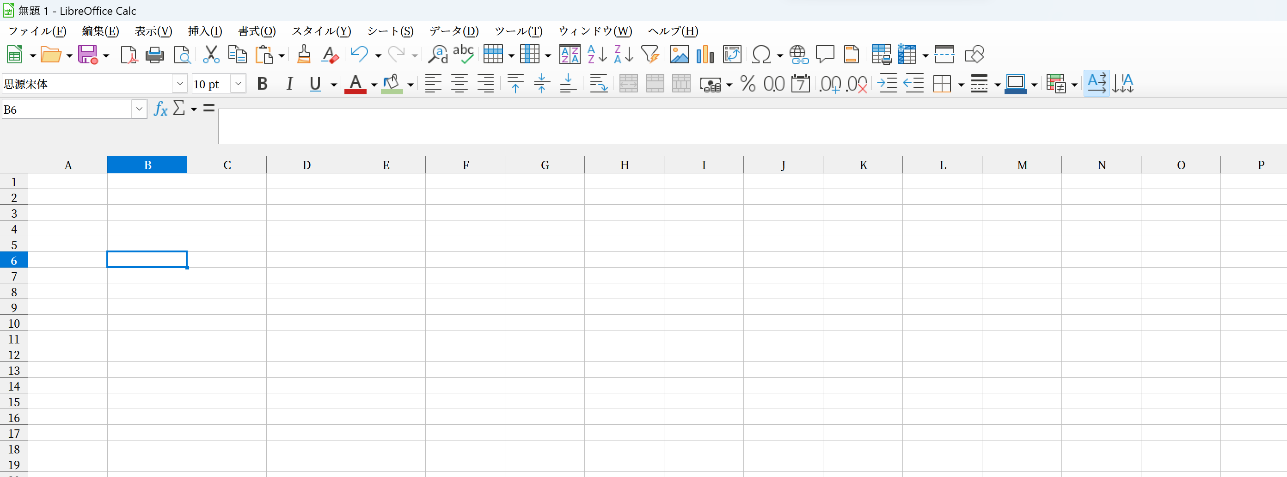
Task: Click the Clone Formatting paintbrush icon
Action: pos(303,55)
